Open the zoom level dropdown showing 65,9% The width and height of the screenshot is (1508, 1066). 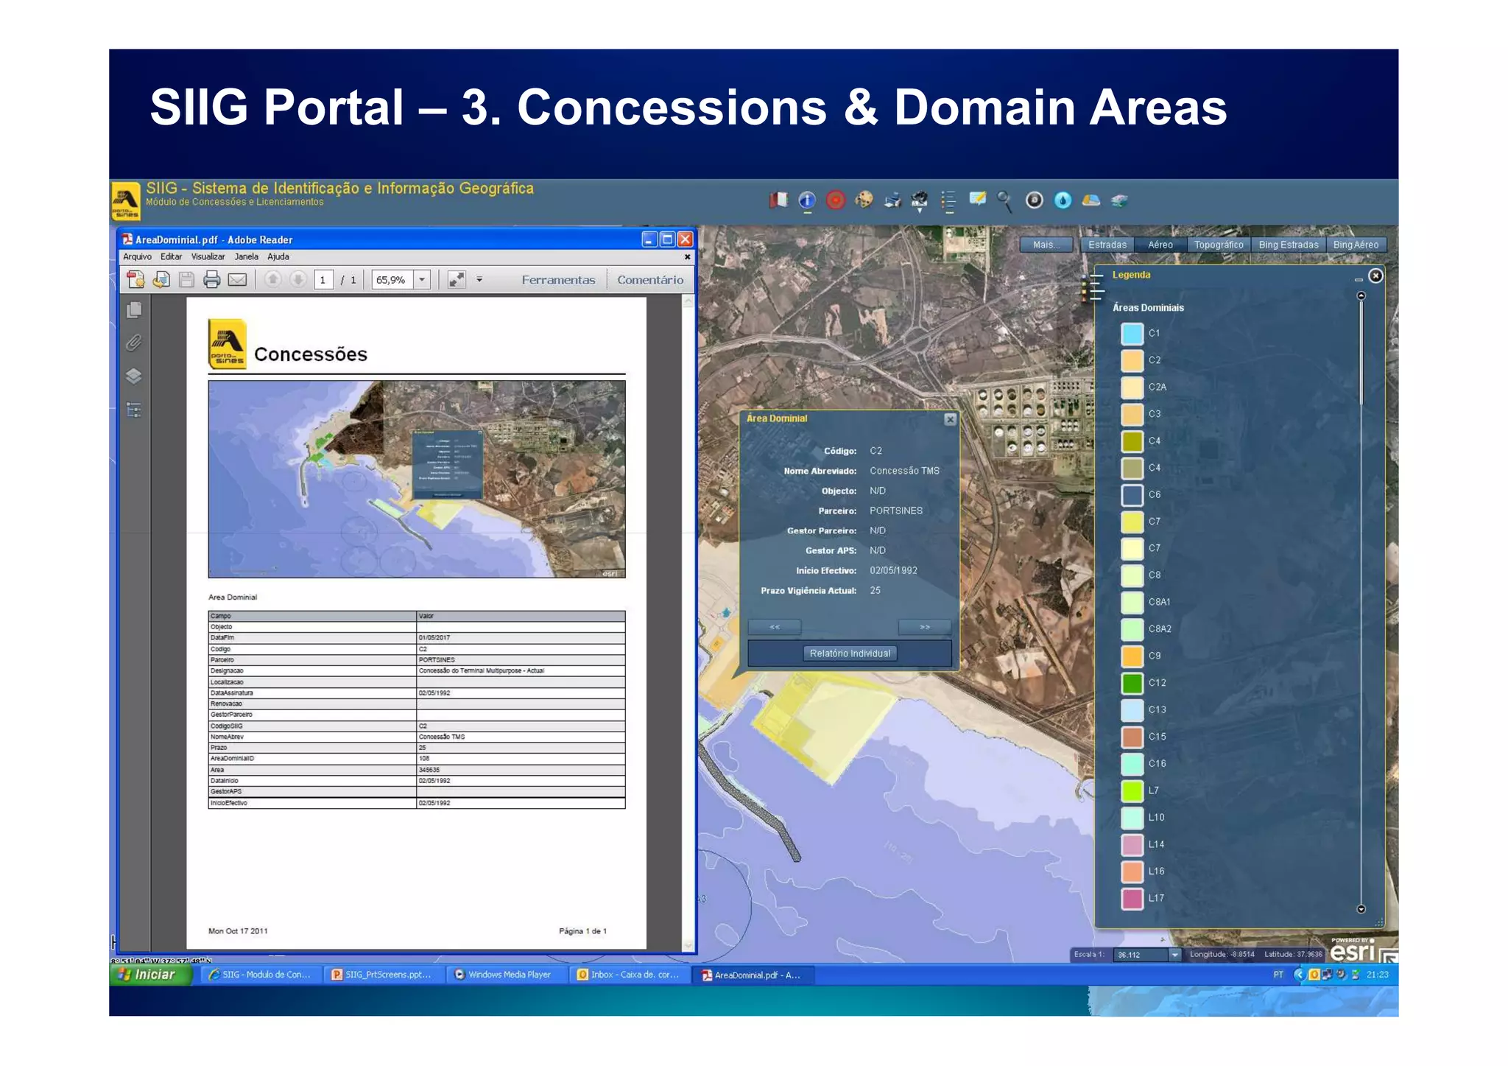pos(423,280)
